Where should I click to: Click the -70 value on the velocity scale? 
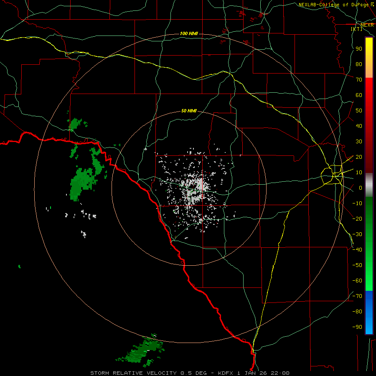coord(357,296)
